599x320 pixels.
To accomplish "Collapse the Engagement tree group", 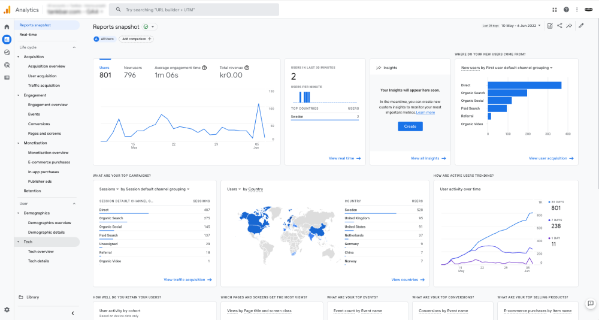I will pos(18,95).
